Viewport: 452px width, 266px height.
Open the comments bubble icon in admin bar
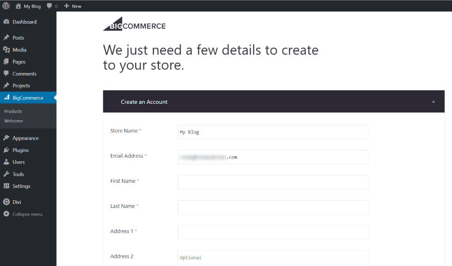[49, 6]
